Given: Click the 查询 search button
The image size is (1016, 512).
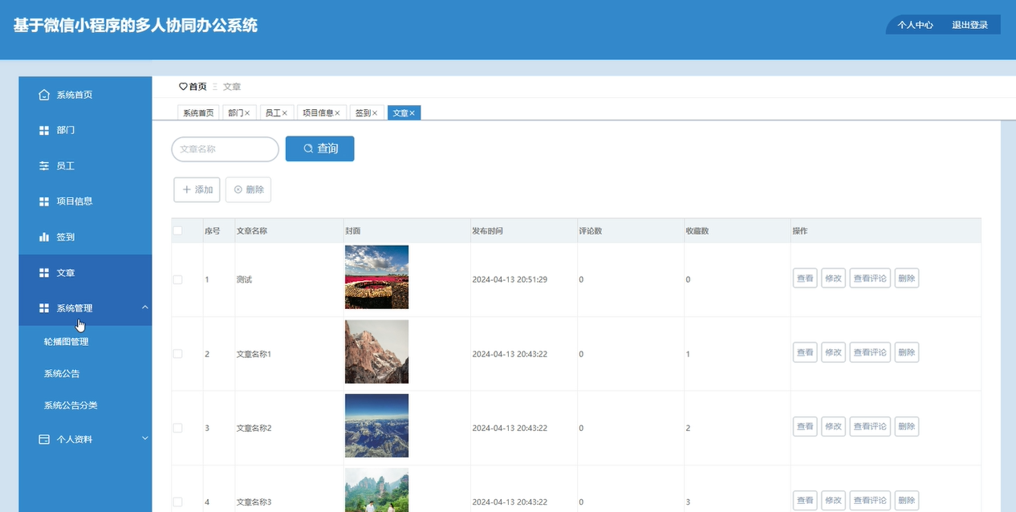Looking at the screenshot, I should coord(319,148).
